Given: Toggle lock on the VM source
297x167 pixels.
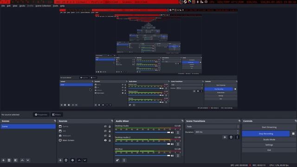Looking at the screenshot, I should (110, 131).
